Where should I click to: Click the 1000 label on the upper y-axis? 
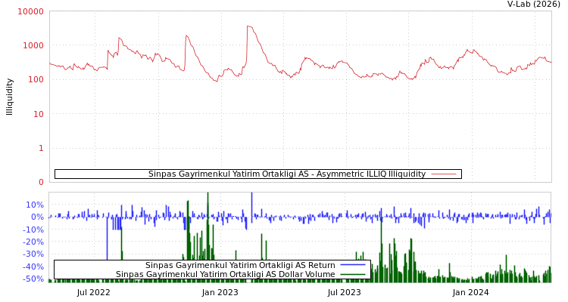[33, 45]
